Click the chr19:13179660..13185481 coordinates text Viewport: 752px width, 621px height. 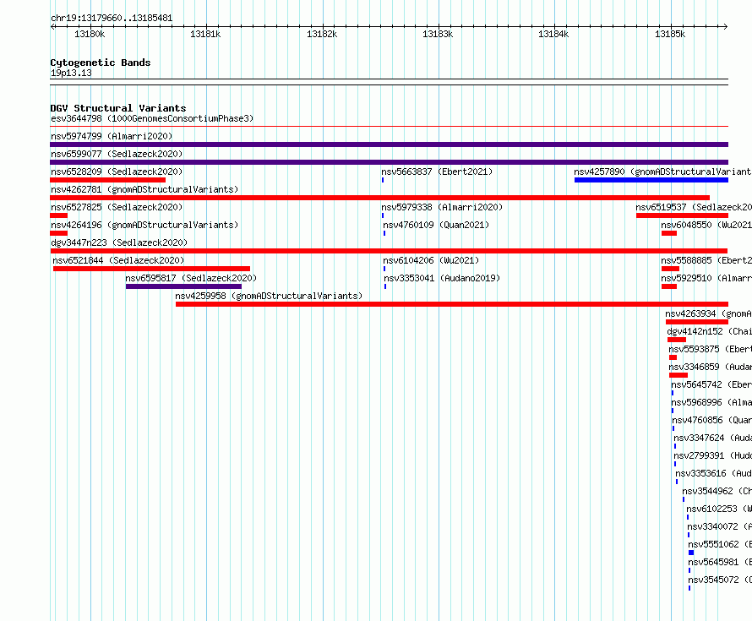[x=112, y=19]
